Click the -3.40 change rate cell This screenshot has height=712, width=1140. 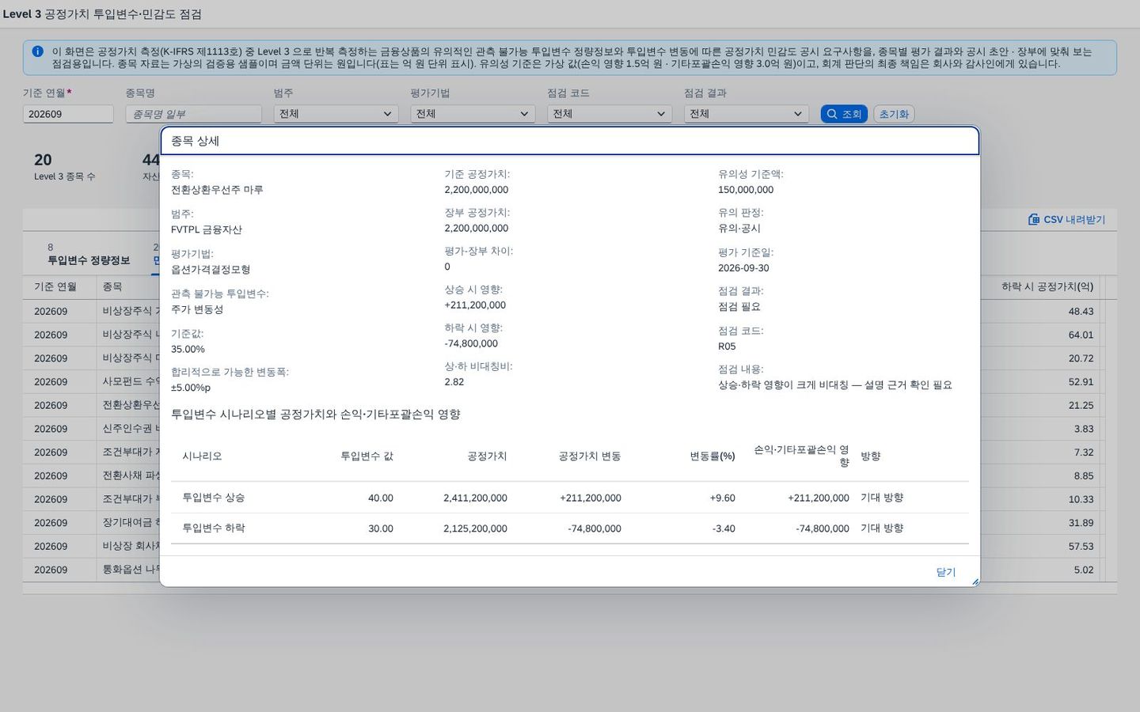point(724,528)
